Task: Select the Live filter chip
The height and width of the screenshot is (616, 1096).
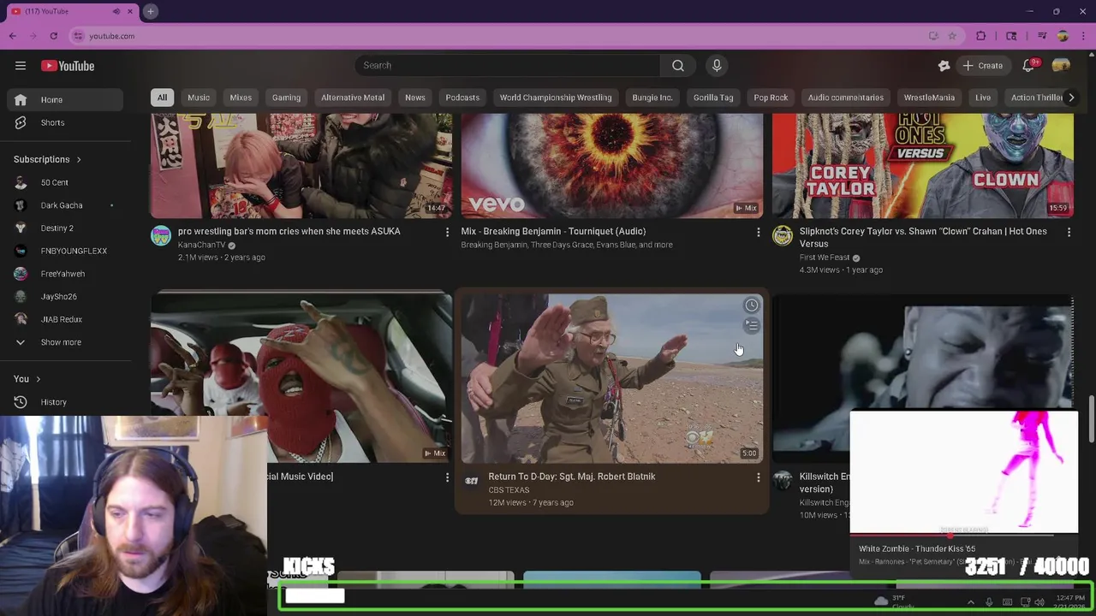Action: point(983,98)
